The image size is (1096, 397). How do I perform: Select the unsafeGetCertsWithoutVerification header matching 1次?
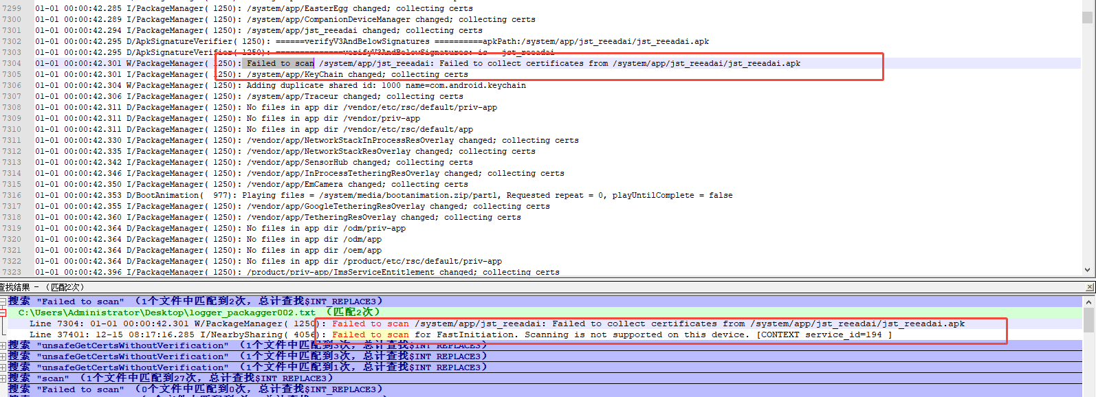point(247,367)
